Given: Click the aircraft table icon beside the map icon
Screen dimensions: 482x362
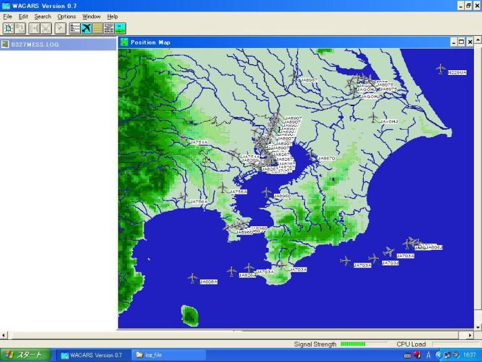Looking at the screenshot, I should click(109, 28).
